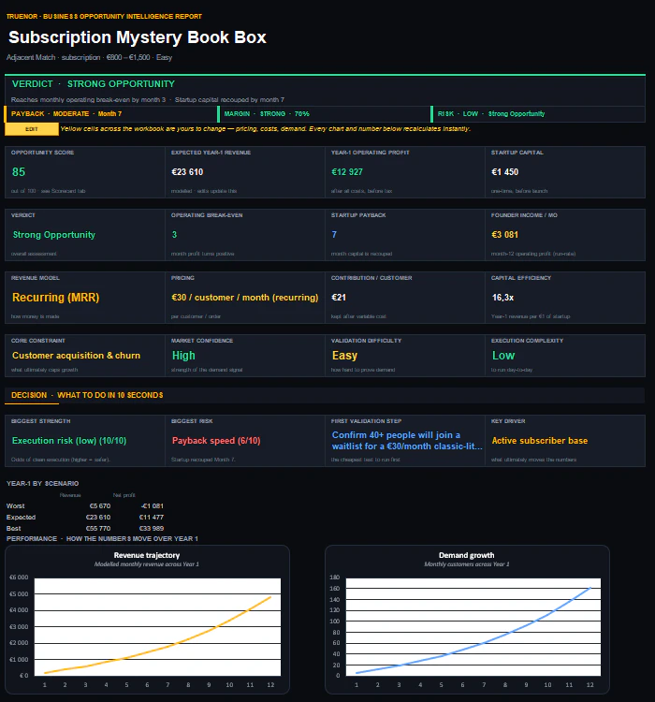Select the Revenue trajectory chart
This screenshot has height=702, width=655.
tap(147, 620)
